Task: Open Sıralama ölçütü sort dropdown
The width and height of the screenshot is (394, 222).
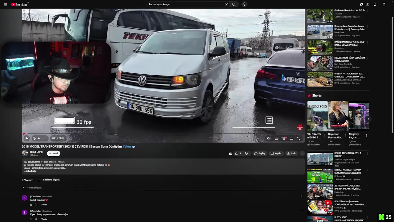Action: (x=49, y=180)
